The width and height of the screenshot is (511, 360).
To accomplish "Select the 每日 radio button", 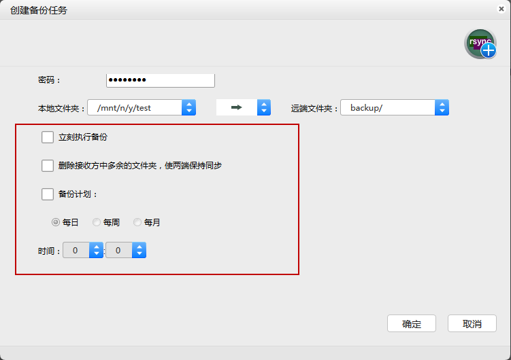I will point(56,222).
